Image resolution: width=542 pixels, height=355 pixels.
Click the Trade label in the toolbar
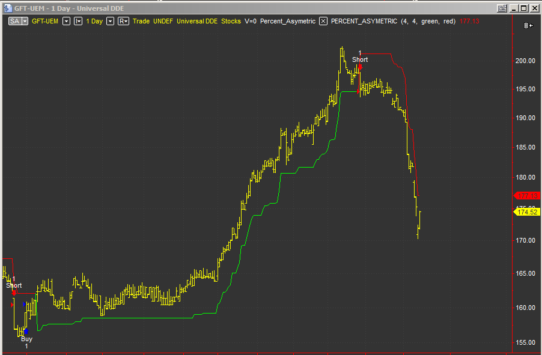141,20
